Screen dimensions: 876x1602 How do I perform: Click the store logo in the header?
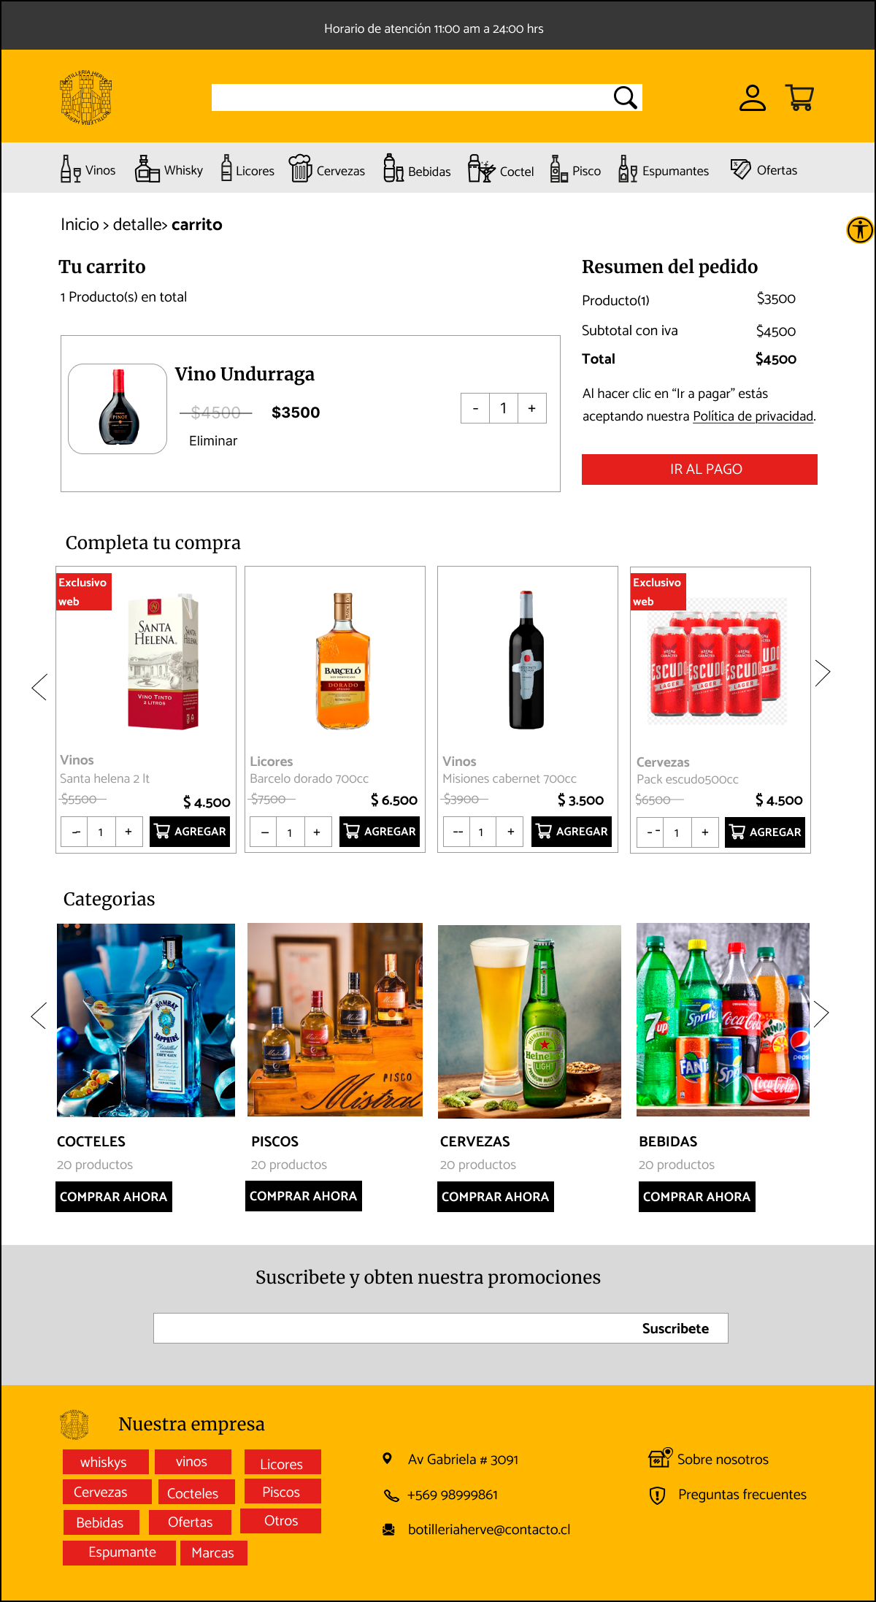86,97
